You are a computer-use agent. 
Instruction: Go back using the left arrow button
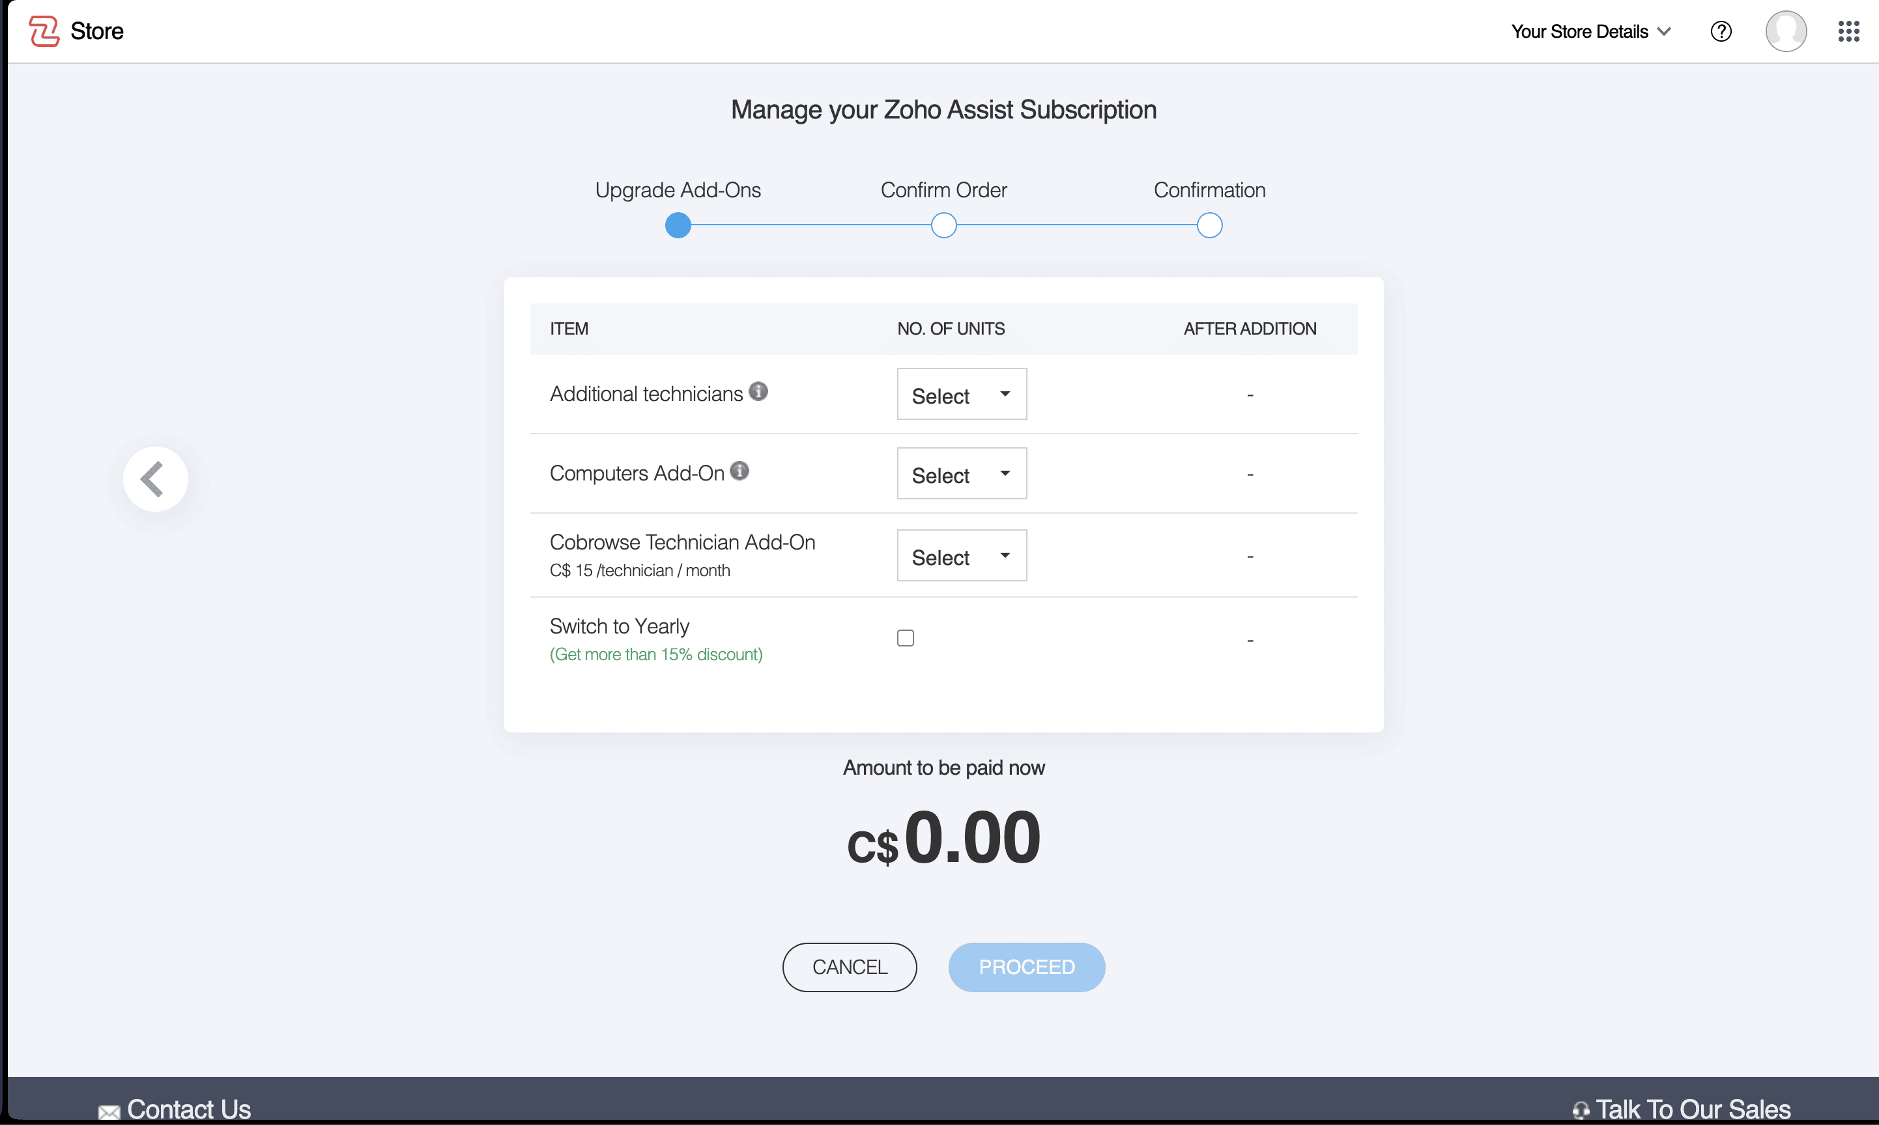tap(155, 479)
